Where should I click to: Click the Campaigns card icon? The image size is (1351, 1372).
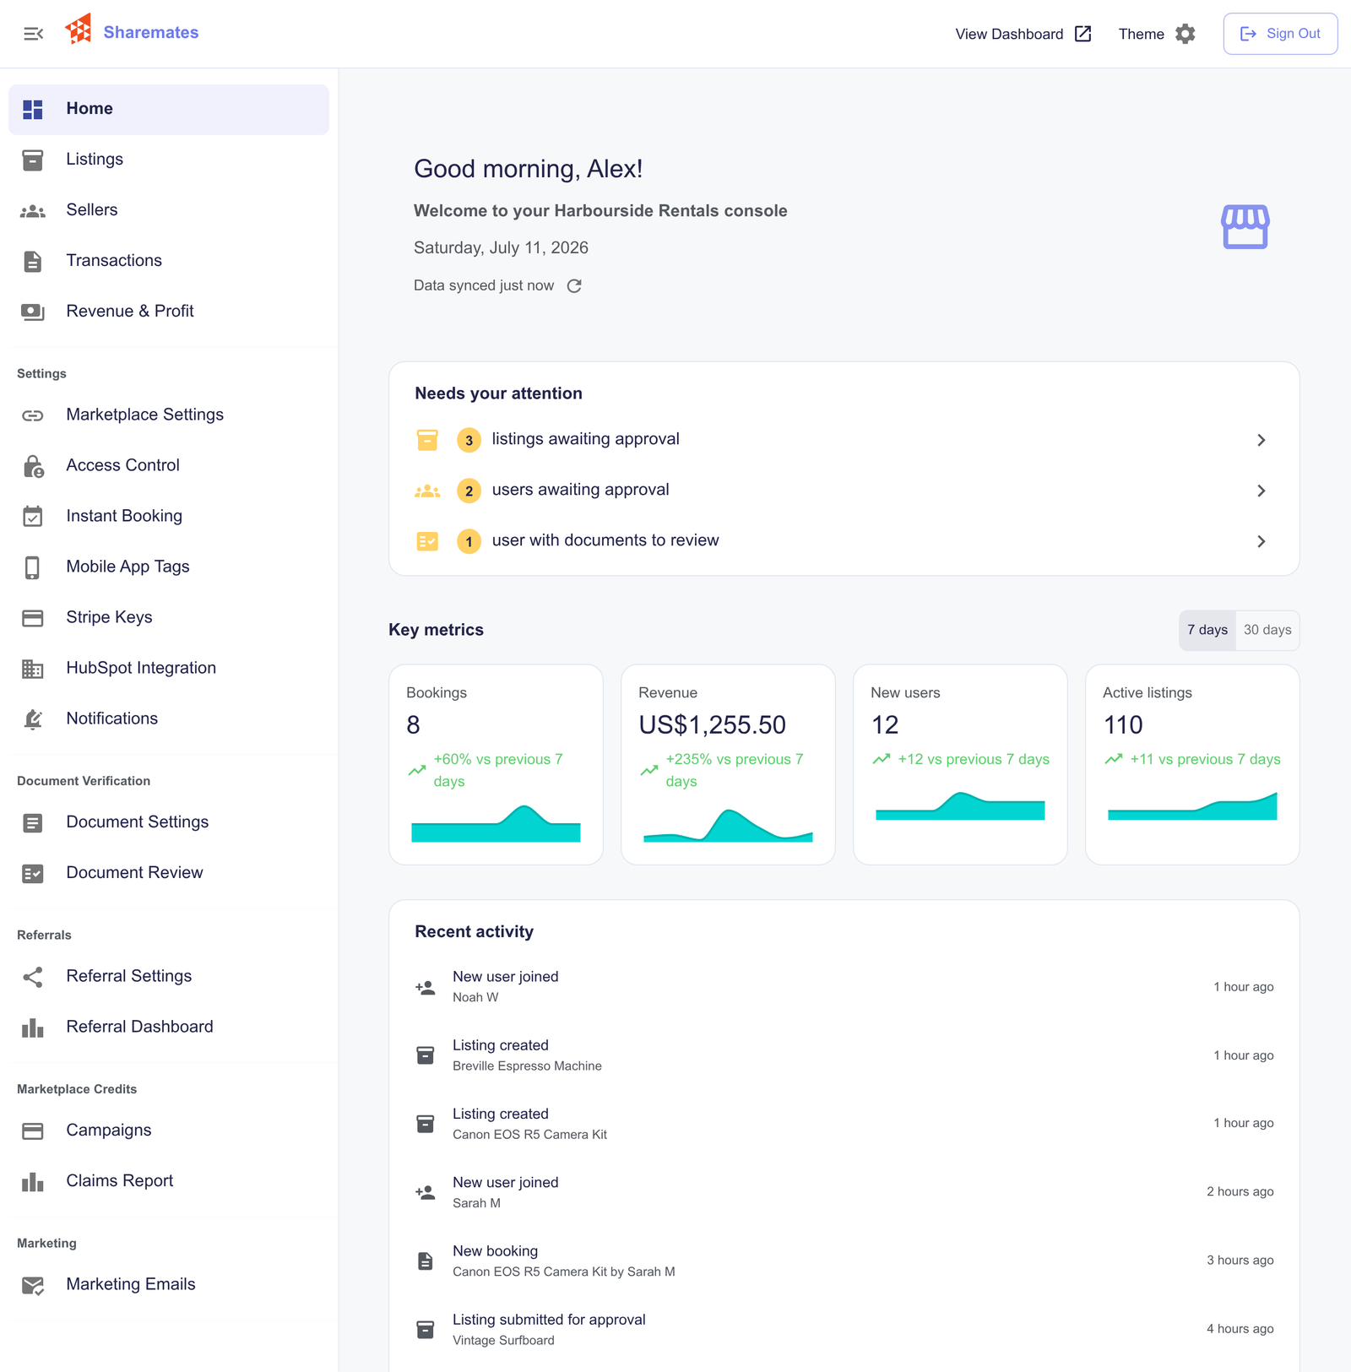33,1131
